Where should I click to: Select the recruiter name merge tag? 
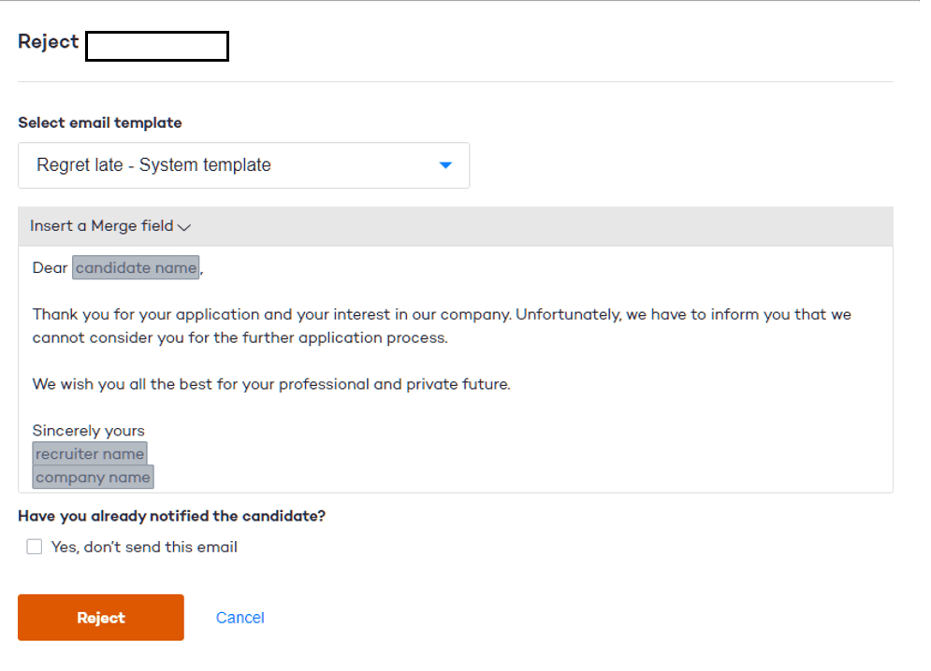[x=90, y=454]
